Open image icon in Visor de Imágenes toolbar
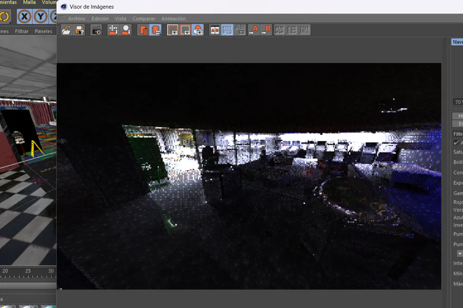The width and height of the screenshot is (463, 308). tap(66, 30)
